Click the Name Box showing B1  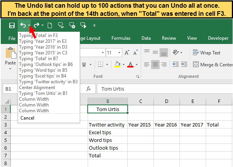pyautogui.click(x=10, y=89)
